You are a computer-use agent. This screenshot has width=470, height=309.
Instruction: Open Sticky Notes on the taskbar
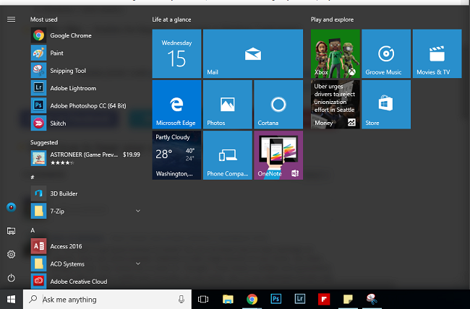pos(348,299)
